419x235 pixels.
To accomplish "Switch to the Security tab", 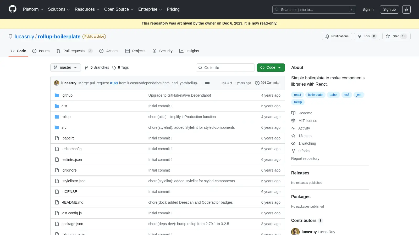I will (x=162, y=51).
